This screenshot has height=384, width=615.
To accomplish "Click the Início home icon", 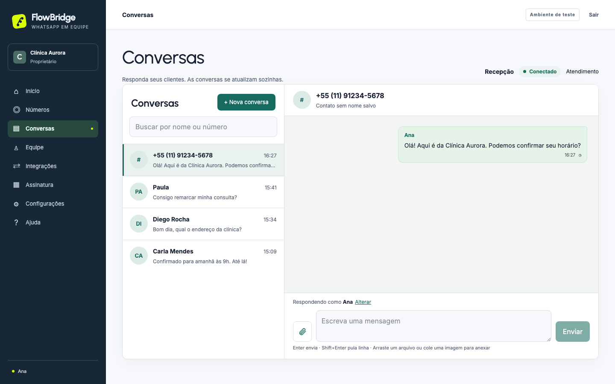I will pos(16,91).
